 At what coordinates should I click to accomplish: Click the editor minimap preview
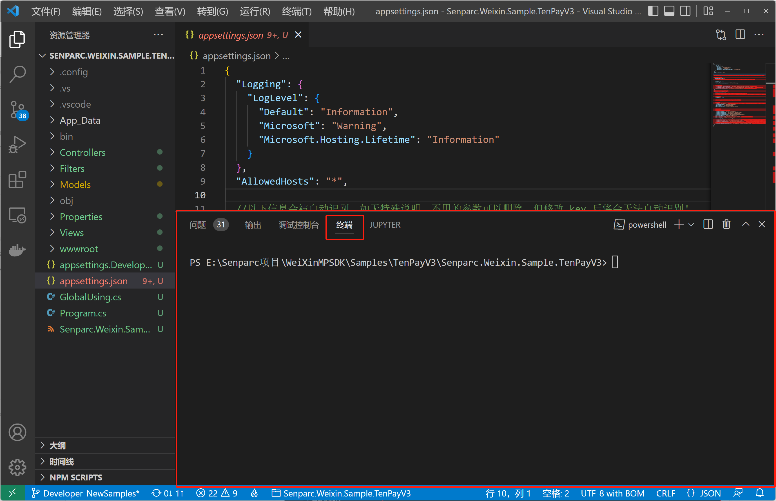(739, 94)
